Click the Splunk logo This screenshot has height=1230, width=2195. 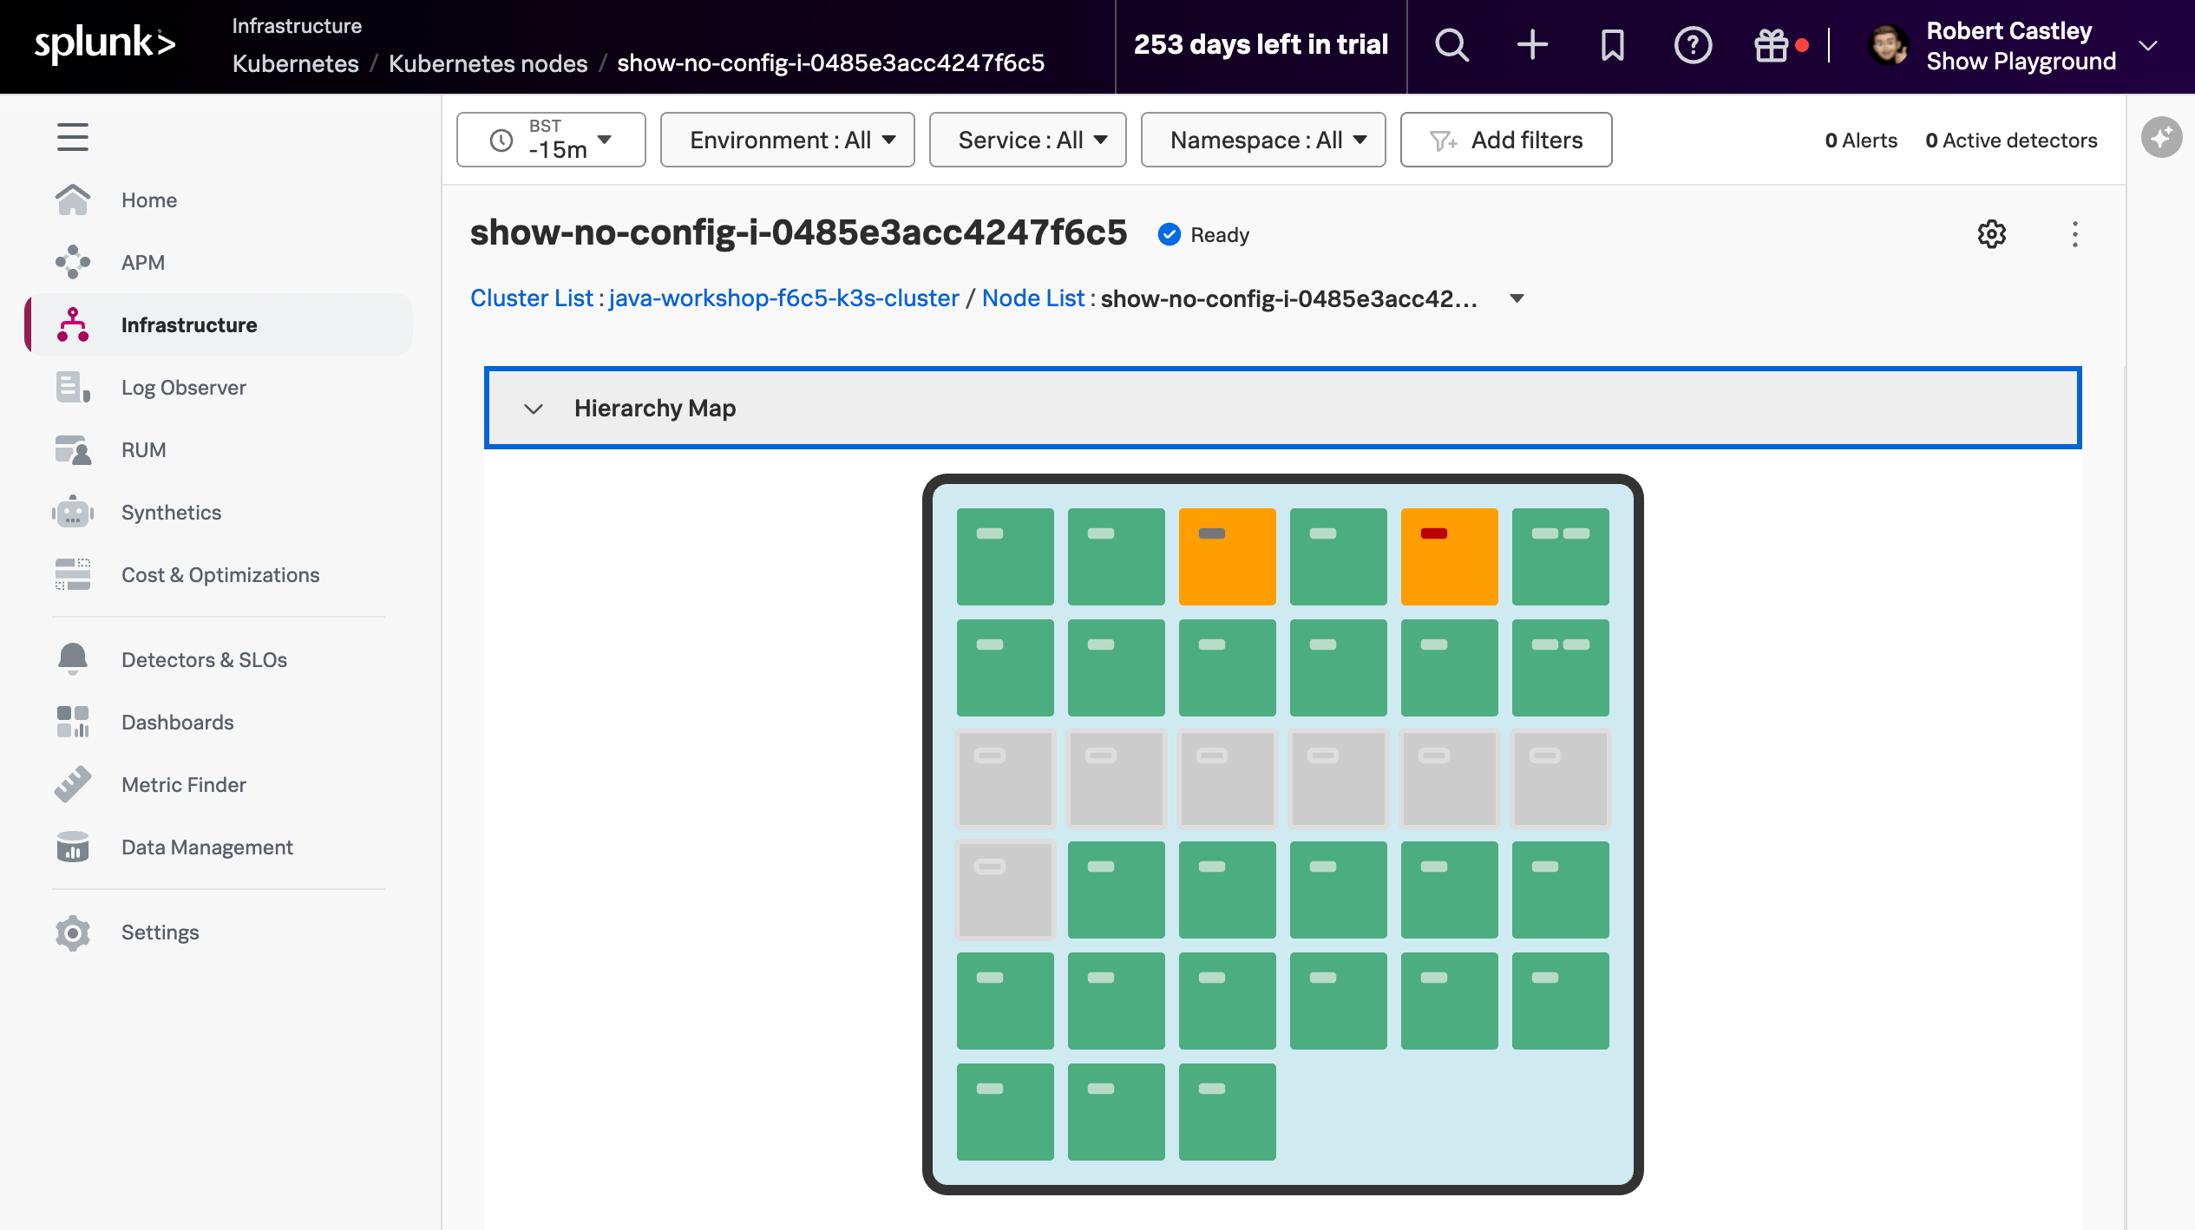coord(105,44)
